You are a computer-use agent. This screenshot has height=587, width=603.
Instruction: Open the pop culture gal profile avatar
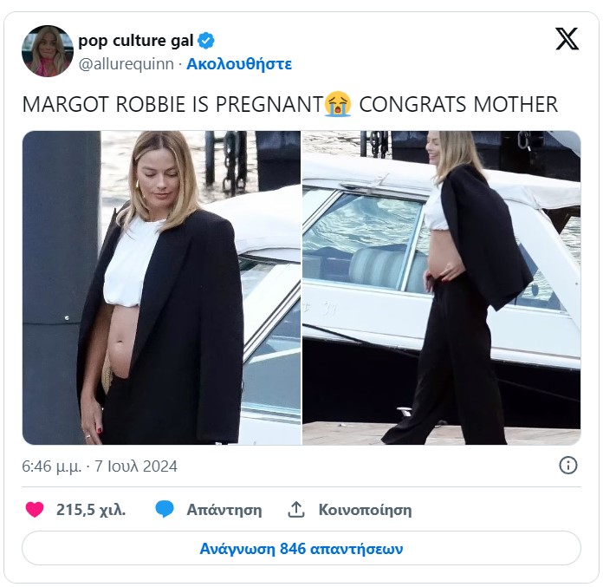(x=48, y=51)
